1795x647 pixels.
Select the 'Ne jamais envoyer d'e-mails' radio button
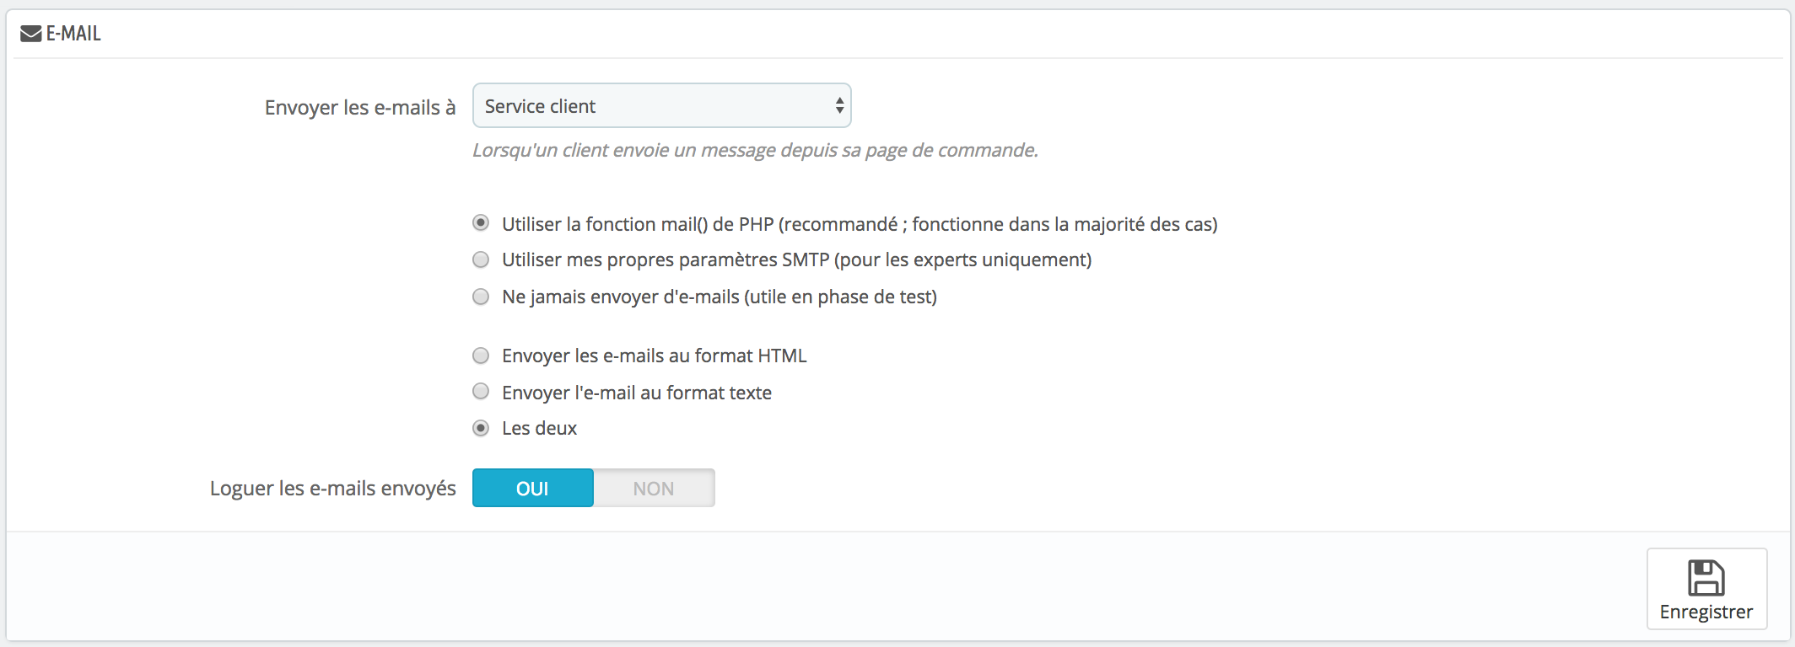(481, 297)
